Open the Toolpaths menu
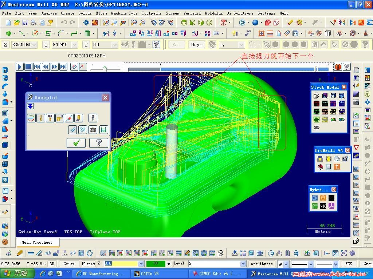 [152, 13]
